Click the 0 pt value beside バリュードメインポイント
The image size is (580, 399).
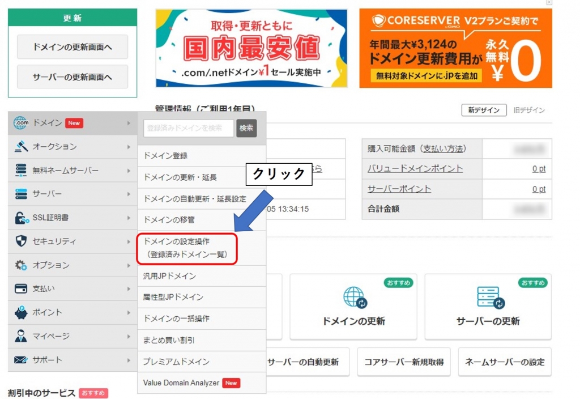[x=539, y=169]
